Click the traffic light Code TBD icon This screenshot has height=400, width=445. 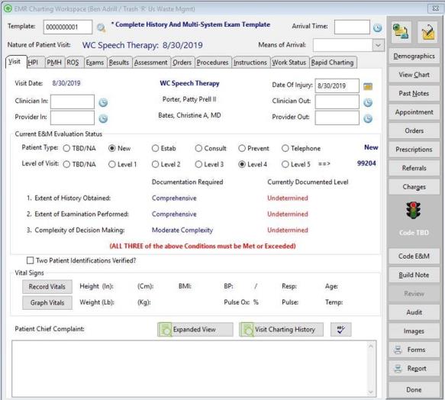point(414,211)
